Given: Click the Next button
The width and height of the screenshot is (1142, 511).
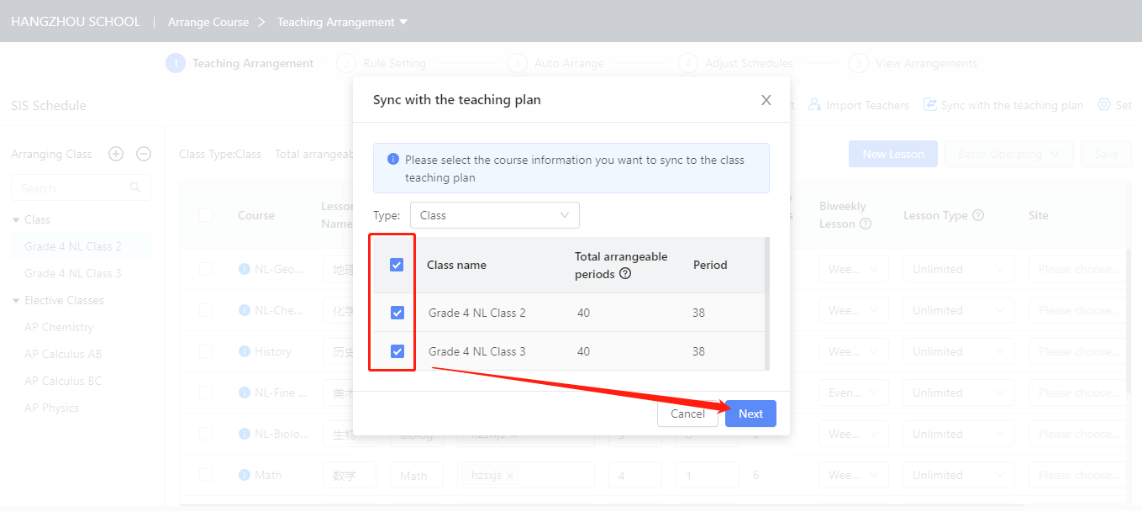Looking at the screenshot, I should [x=750, y=414].
